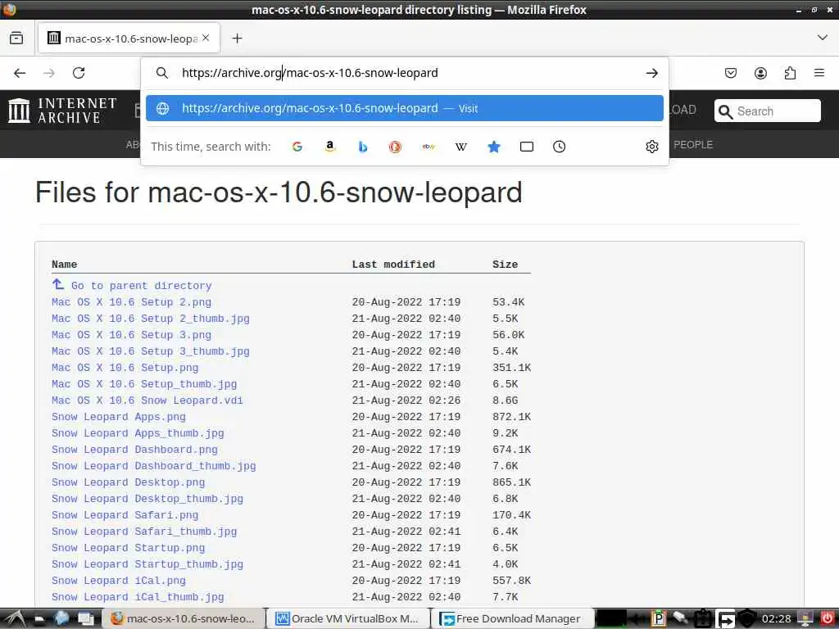Image resolution: width=839 pixels, height=629 pixels.
Task: Click the Internet Archive Search field
Action: click(767, 111)
